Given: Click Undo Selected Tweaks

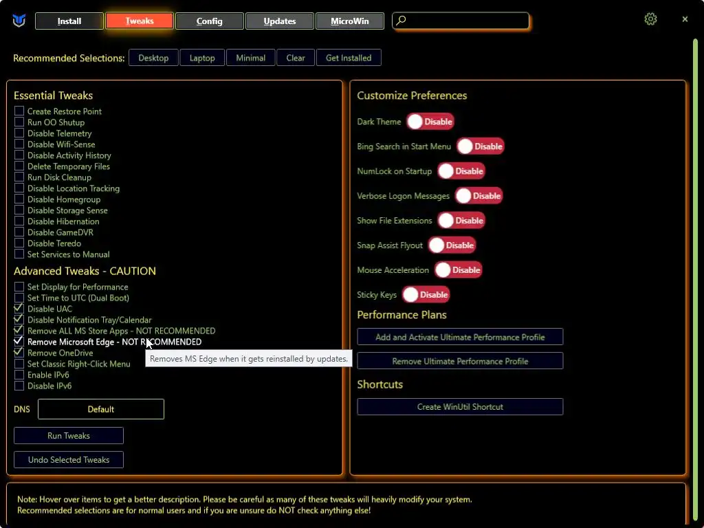Looking at the screenshot, I should [x=69, y=460].
